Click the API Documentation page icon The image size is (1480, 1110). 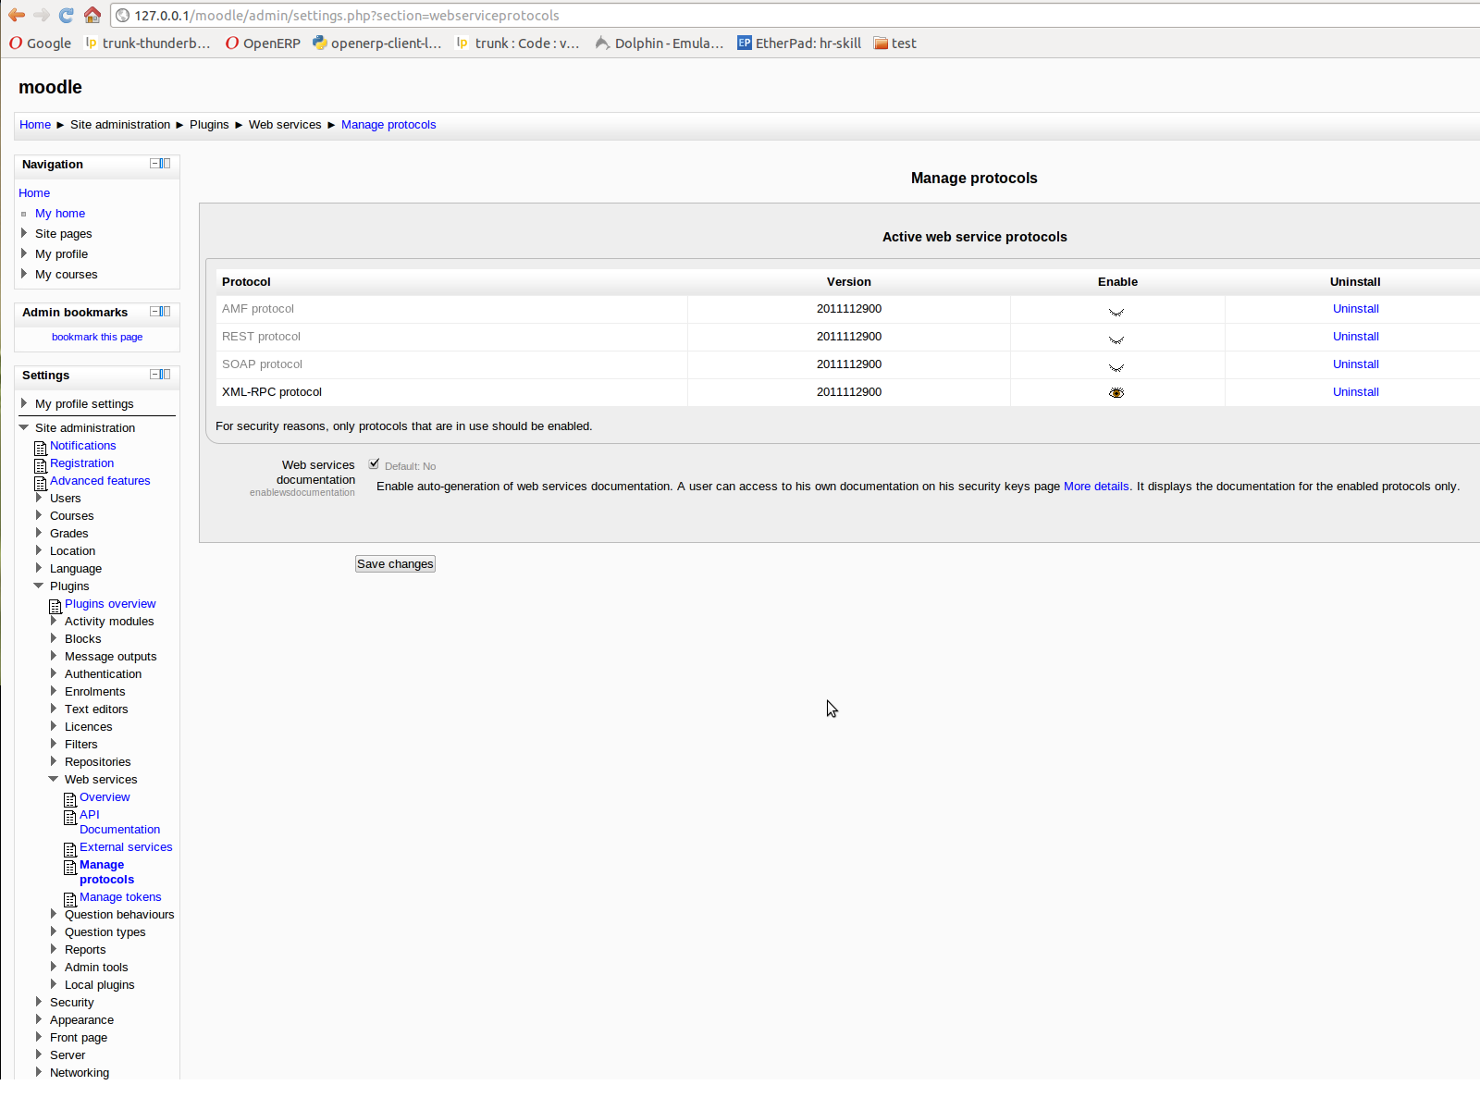point(69,817)
